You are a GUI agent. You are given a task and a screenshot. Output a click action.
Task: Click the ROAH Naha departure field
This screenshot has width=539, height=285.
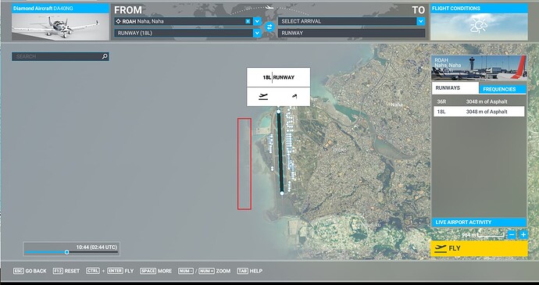(x=184, y=21)
